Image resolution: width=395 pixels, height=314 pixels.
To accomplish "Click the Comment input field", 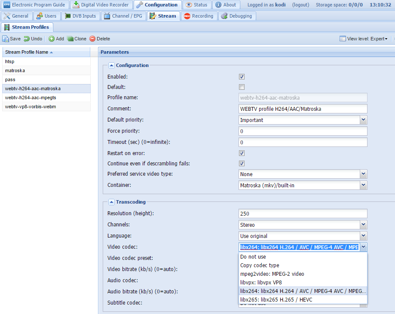I will pos(303,109).
